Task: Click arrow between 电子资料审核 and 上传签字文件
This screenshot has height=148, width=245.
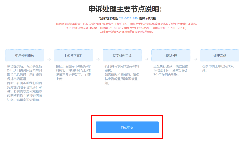Action: point(49,59)
